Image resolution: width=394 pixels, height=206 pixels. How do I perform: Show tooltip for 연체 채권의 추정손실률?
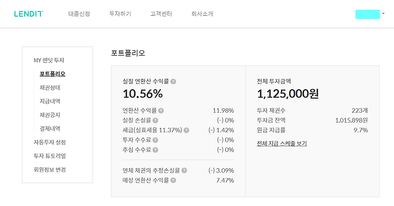pos(184,170)
